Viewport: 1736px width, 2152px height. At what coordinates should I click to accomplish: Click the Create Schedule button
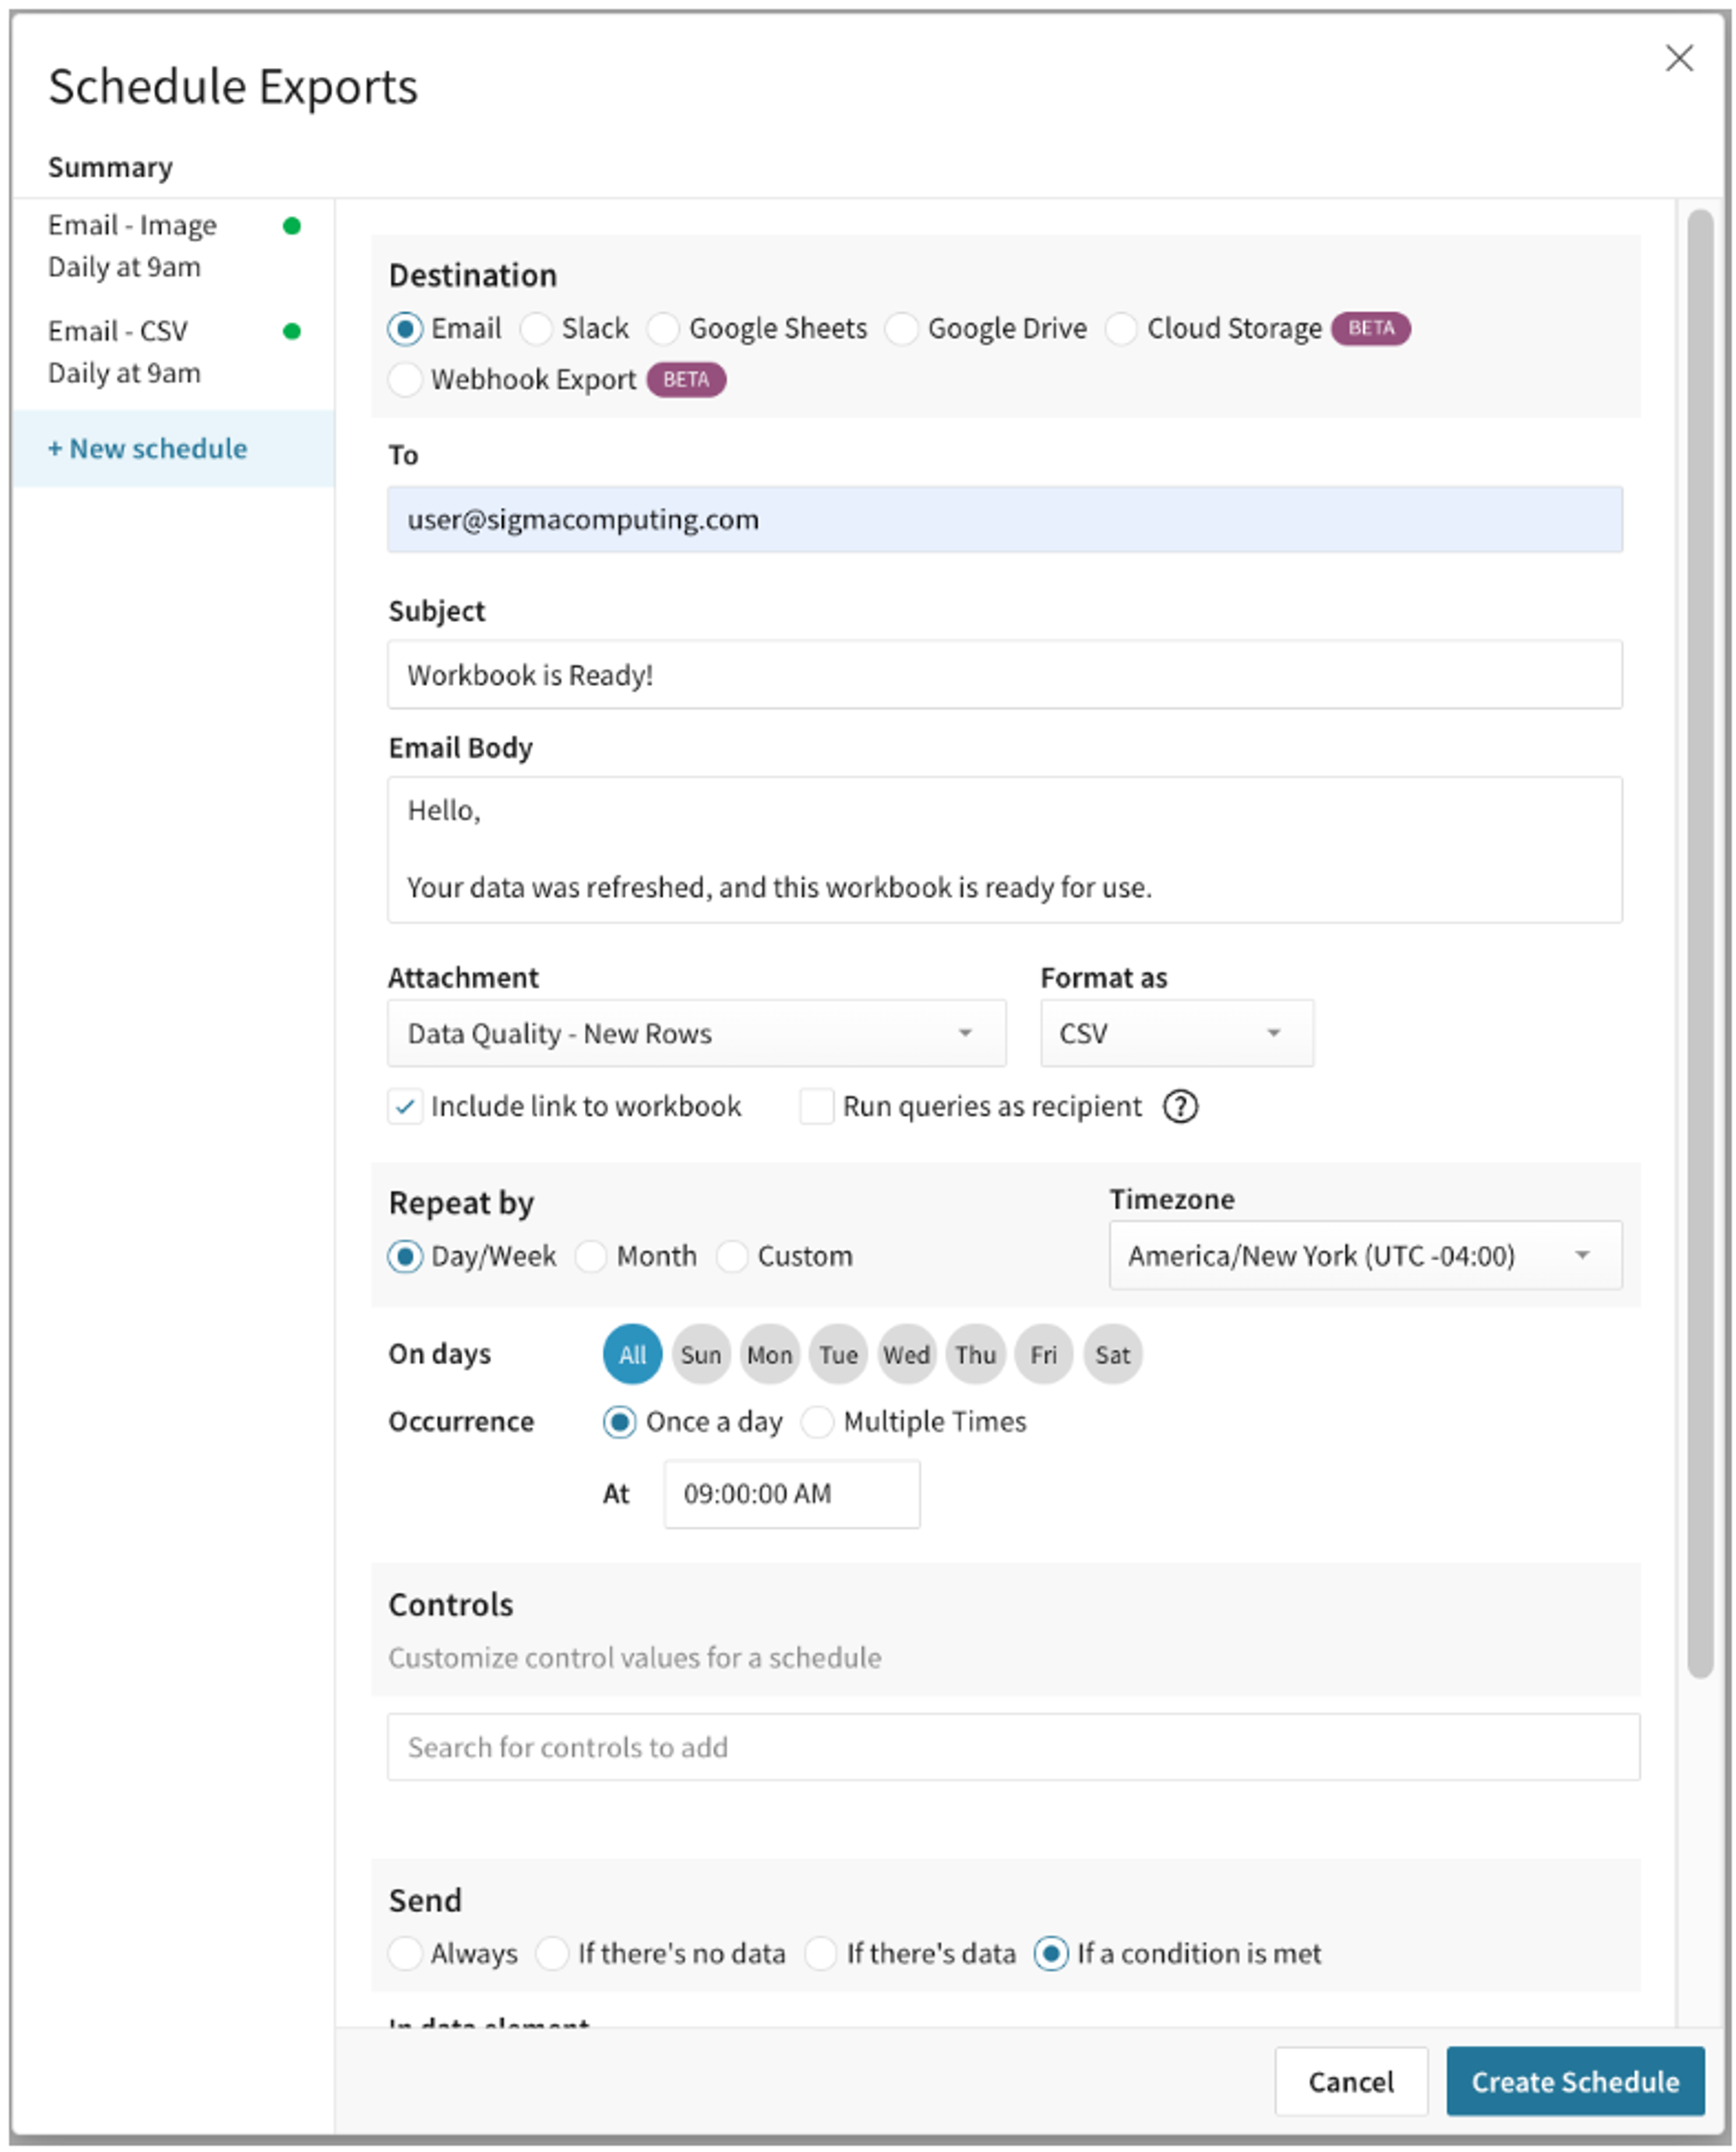(1575, 2081)
